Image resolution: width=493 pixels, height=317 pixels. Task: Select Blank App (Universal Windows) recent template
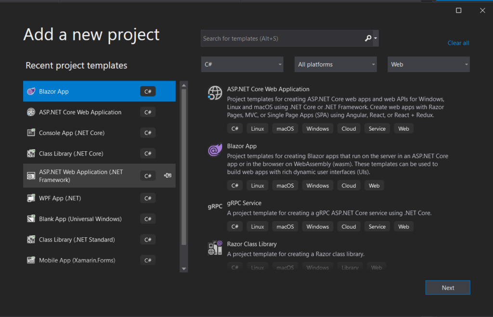tap(80, 219)
